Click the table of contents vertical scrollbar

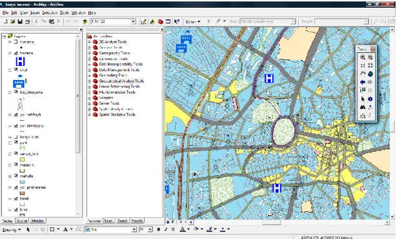78,125
